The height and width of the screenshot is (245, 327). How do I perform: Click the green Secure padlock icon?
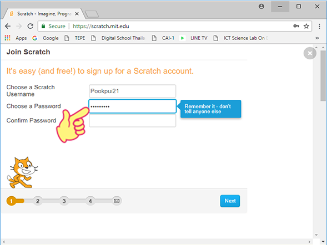pos(43,26)
